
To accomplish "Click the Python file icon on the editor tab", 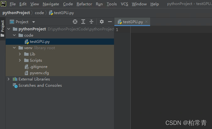I will click(120, 22).
